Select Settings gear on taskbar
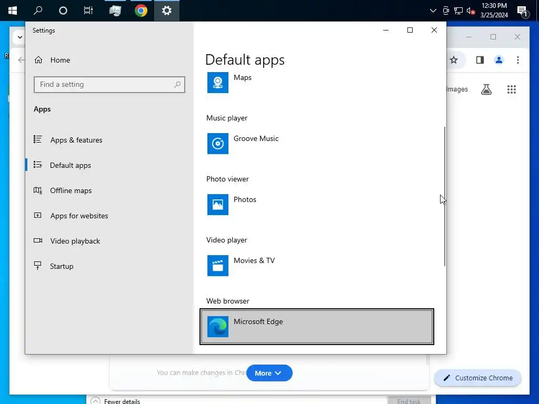539x404 pixels. (167, 11)
